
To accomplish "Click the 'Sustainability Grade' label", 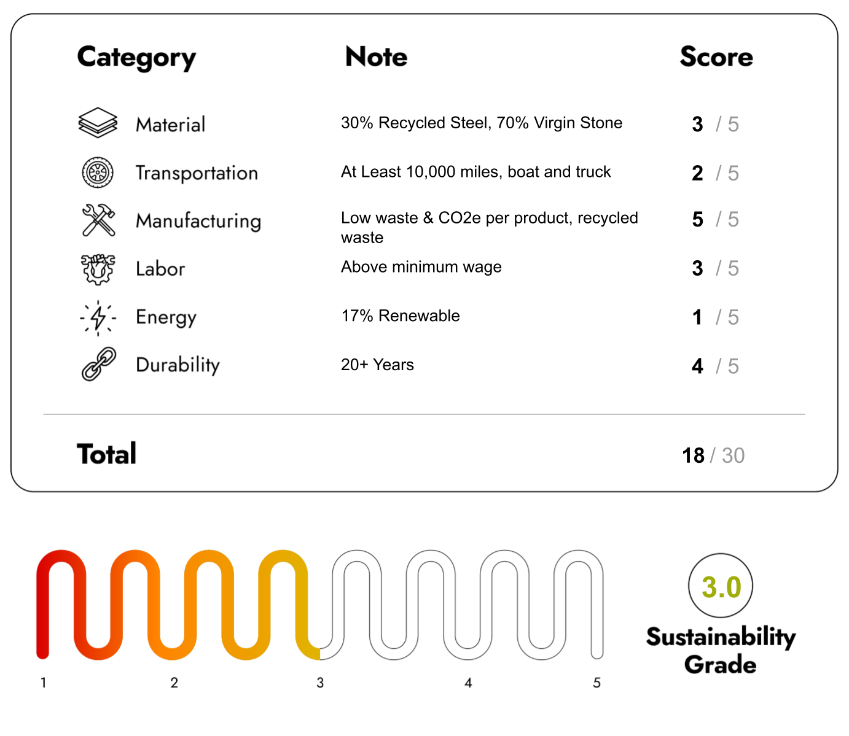I will pos(721,651).
